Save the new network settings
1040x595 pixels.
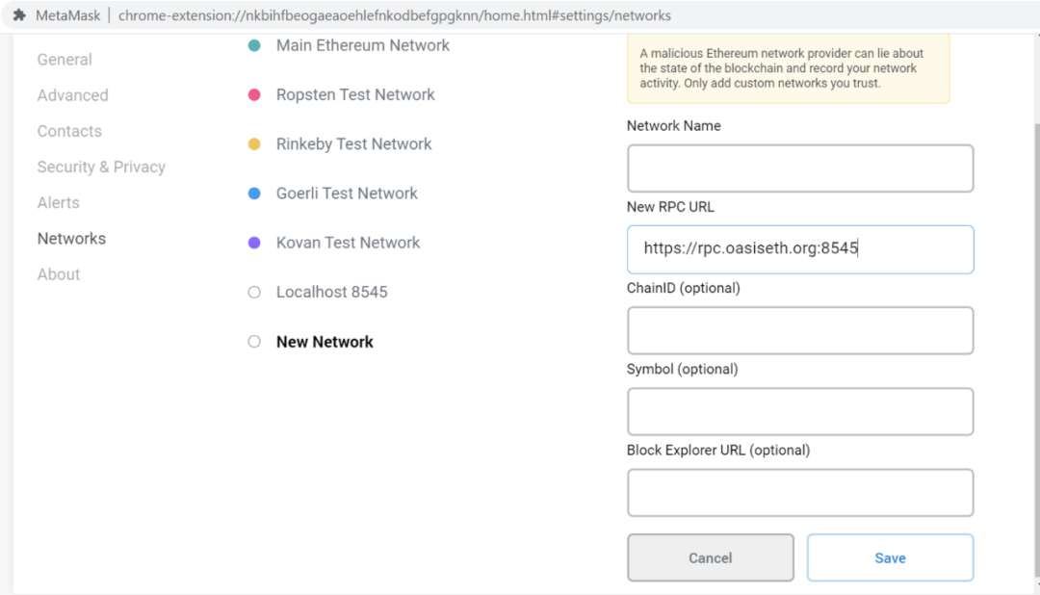click(890, 557)
